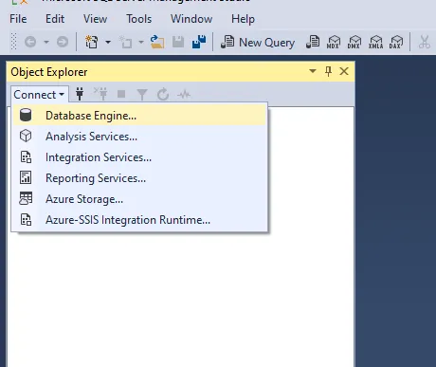Open the MDX query icon
Viewport: 436px width, 367px height.
[334, 42]
